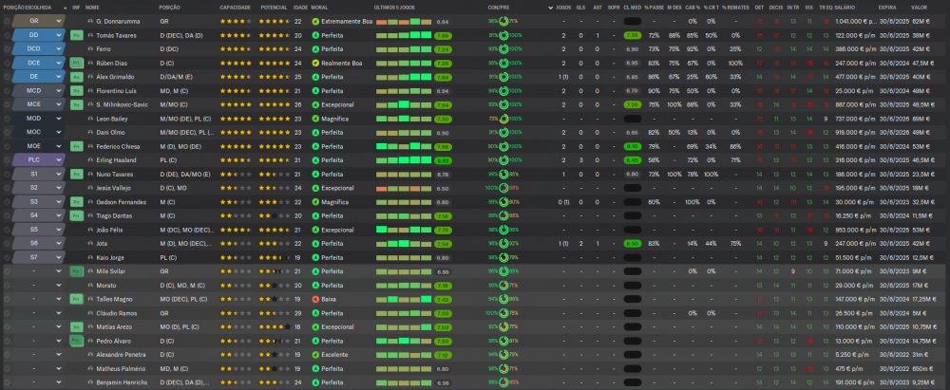The height and width of the screenshot is (390, 950).
Task: Open the GR position dropdown
Action: click(38, 21)
